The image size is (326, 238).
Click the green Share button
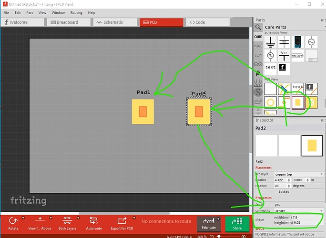point(237,224)
